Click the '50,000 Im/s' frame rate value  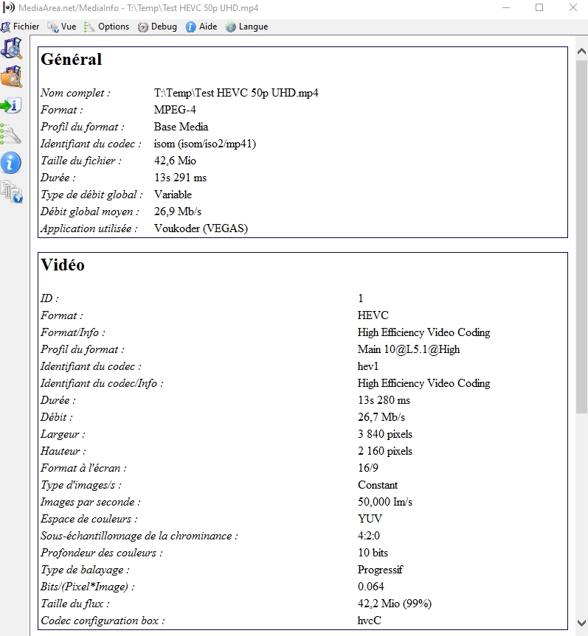click(384, 502)
